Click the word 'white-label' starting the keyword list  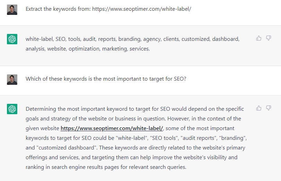[x=38, y=39]
